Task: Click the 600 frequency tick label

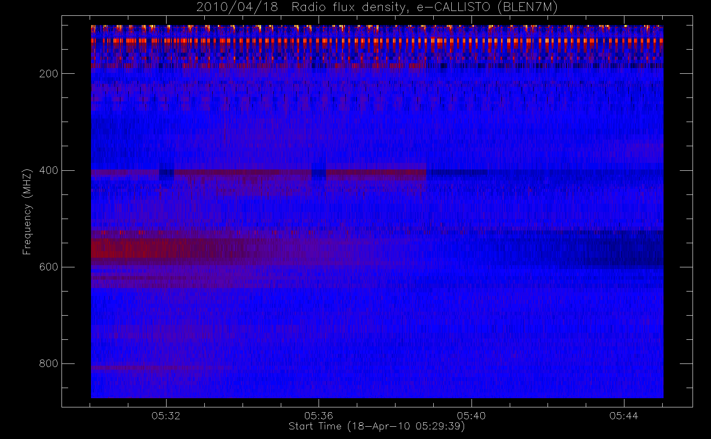Action: [x=48, y=267]
